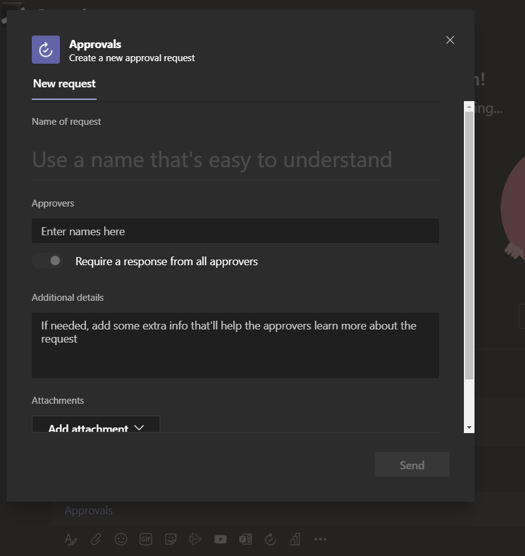The image size is (525, 556).
Task: Expand the Add attachment dropdown
Action: [x=96, y=427]
